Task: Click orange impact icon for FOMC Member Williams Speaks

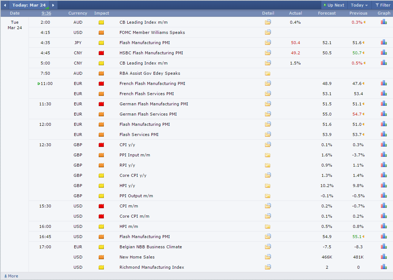Action: coord(101,32)
